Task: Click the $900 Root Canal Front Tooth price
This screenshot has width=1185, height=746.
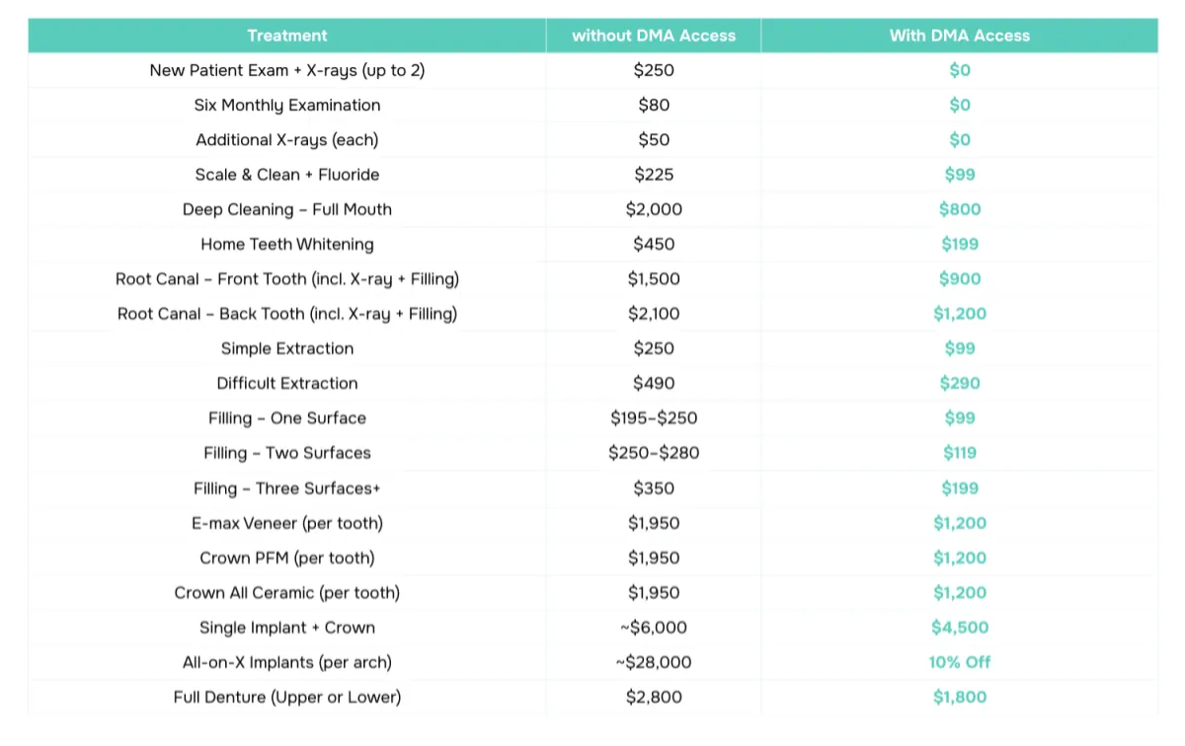Action: click(x=959, y=279)
